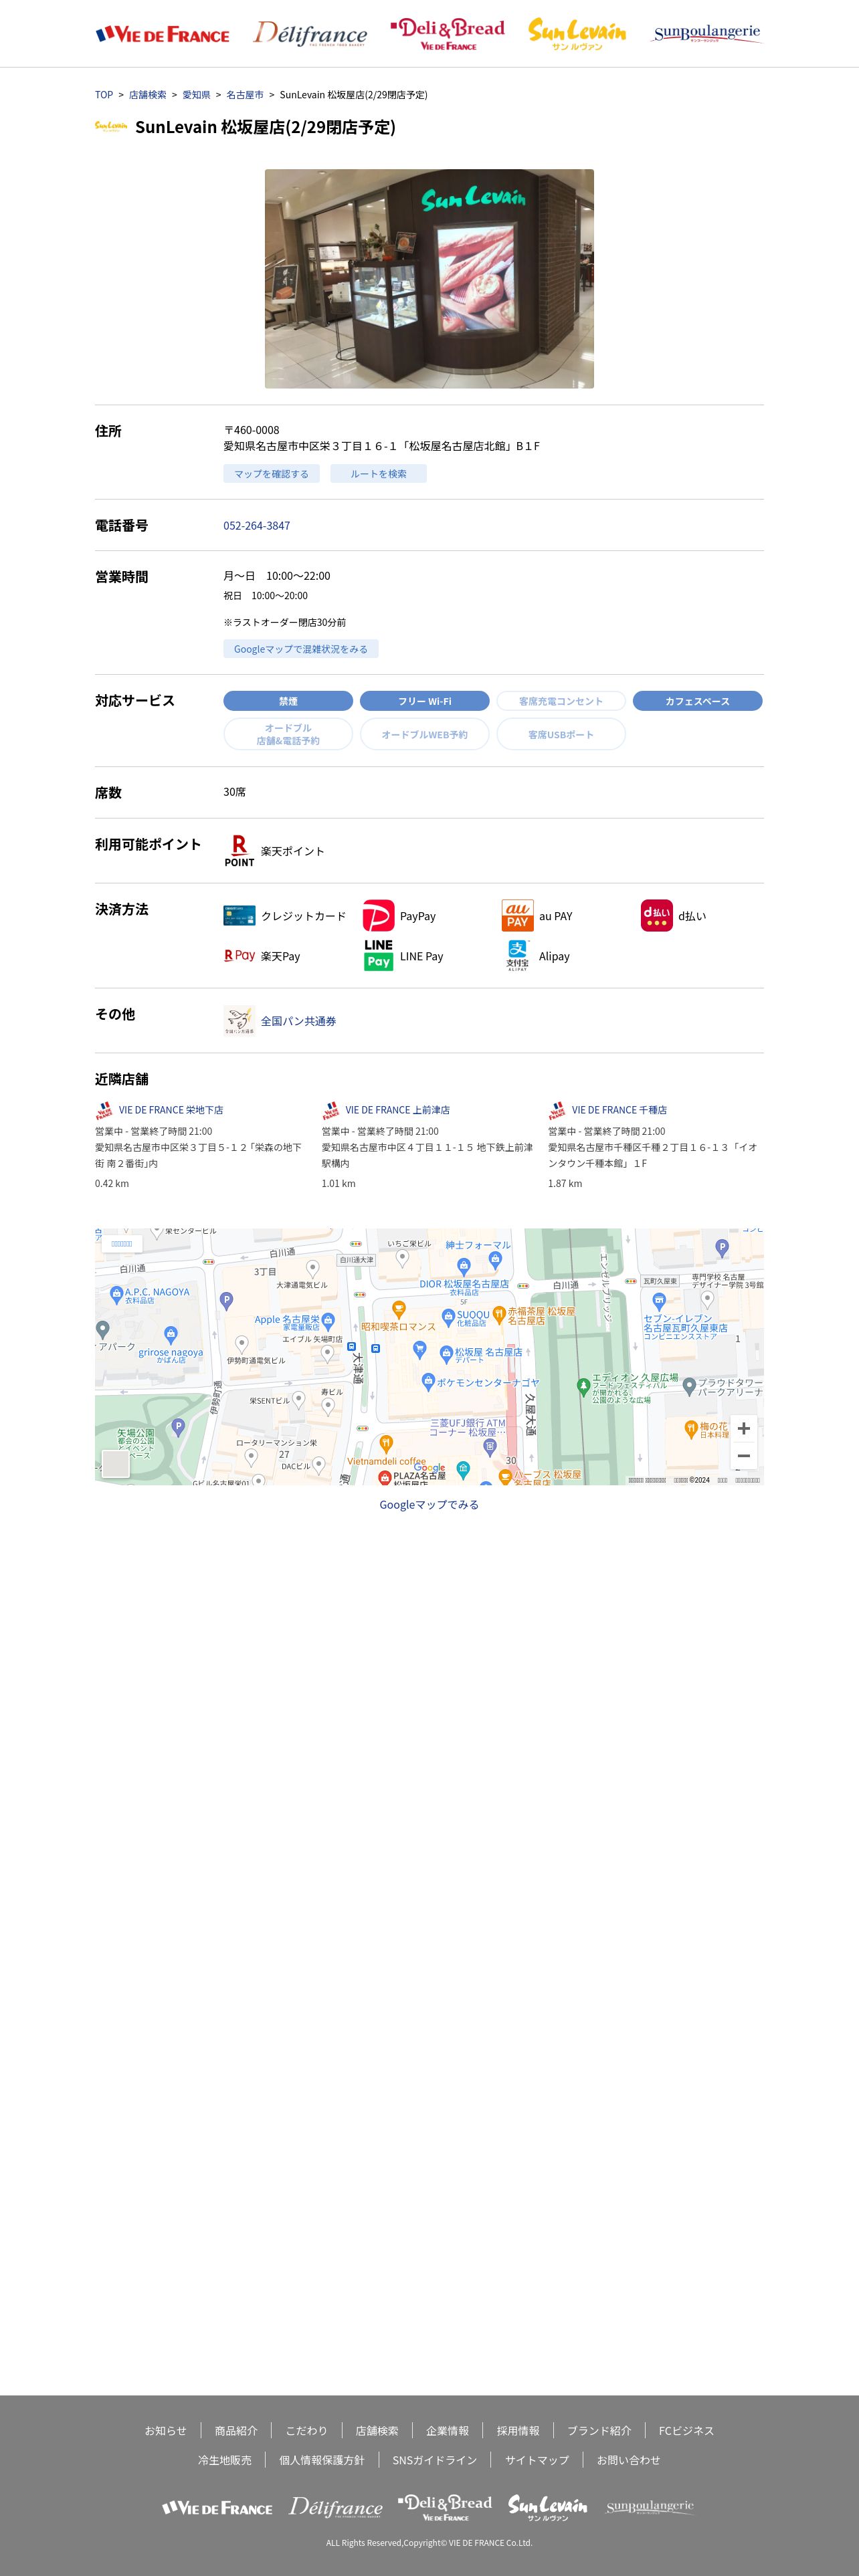The width and height of the screenshot is (859, 2576).
Task: Click the map satellite layer thumbnail
Action: (116, 1464)
